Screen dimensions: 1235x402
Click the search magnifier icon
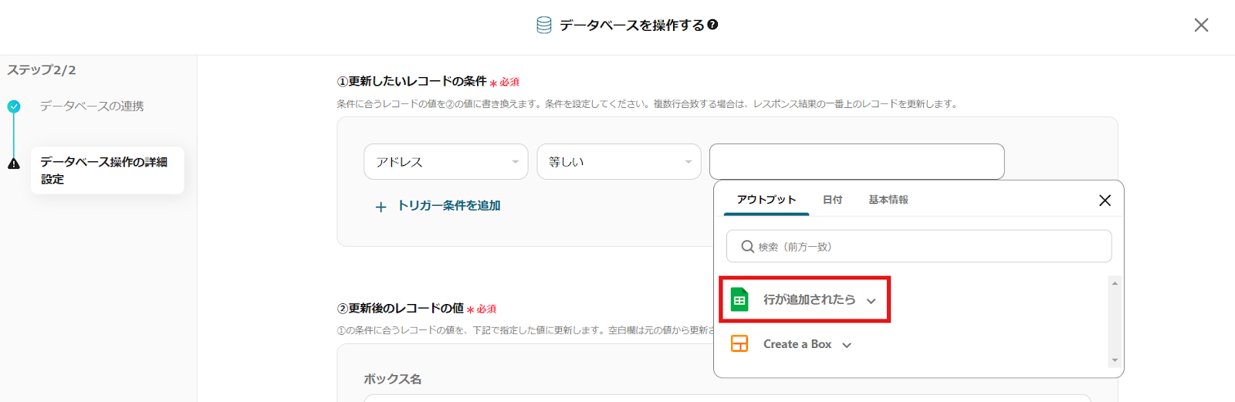[x=747, y=247]
